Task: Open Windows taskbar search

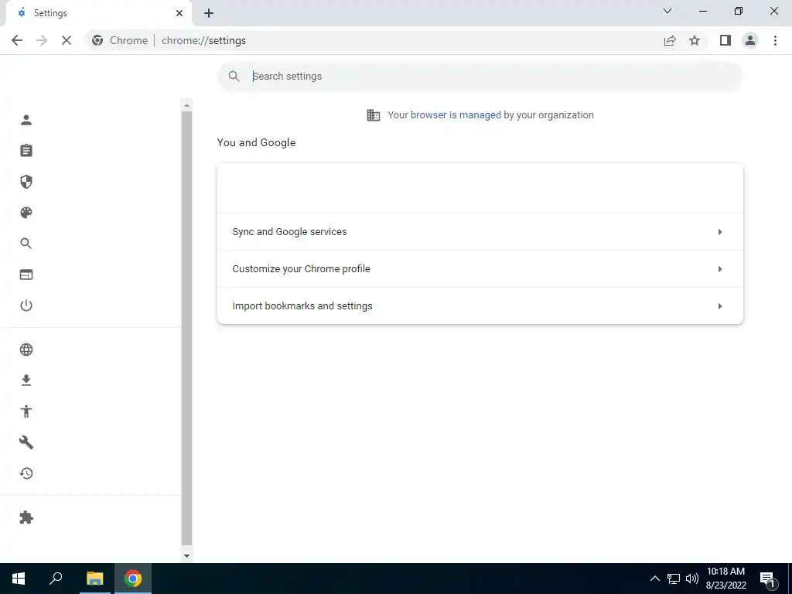Action: click(56, 579)
